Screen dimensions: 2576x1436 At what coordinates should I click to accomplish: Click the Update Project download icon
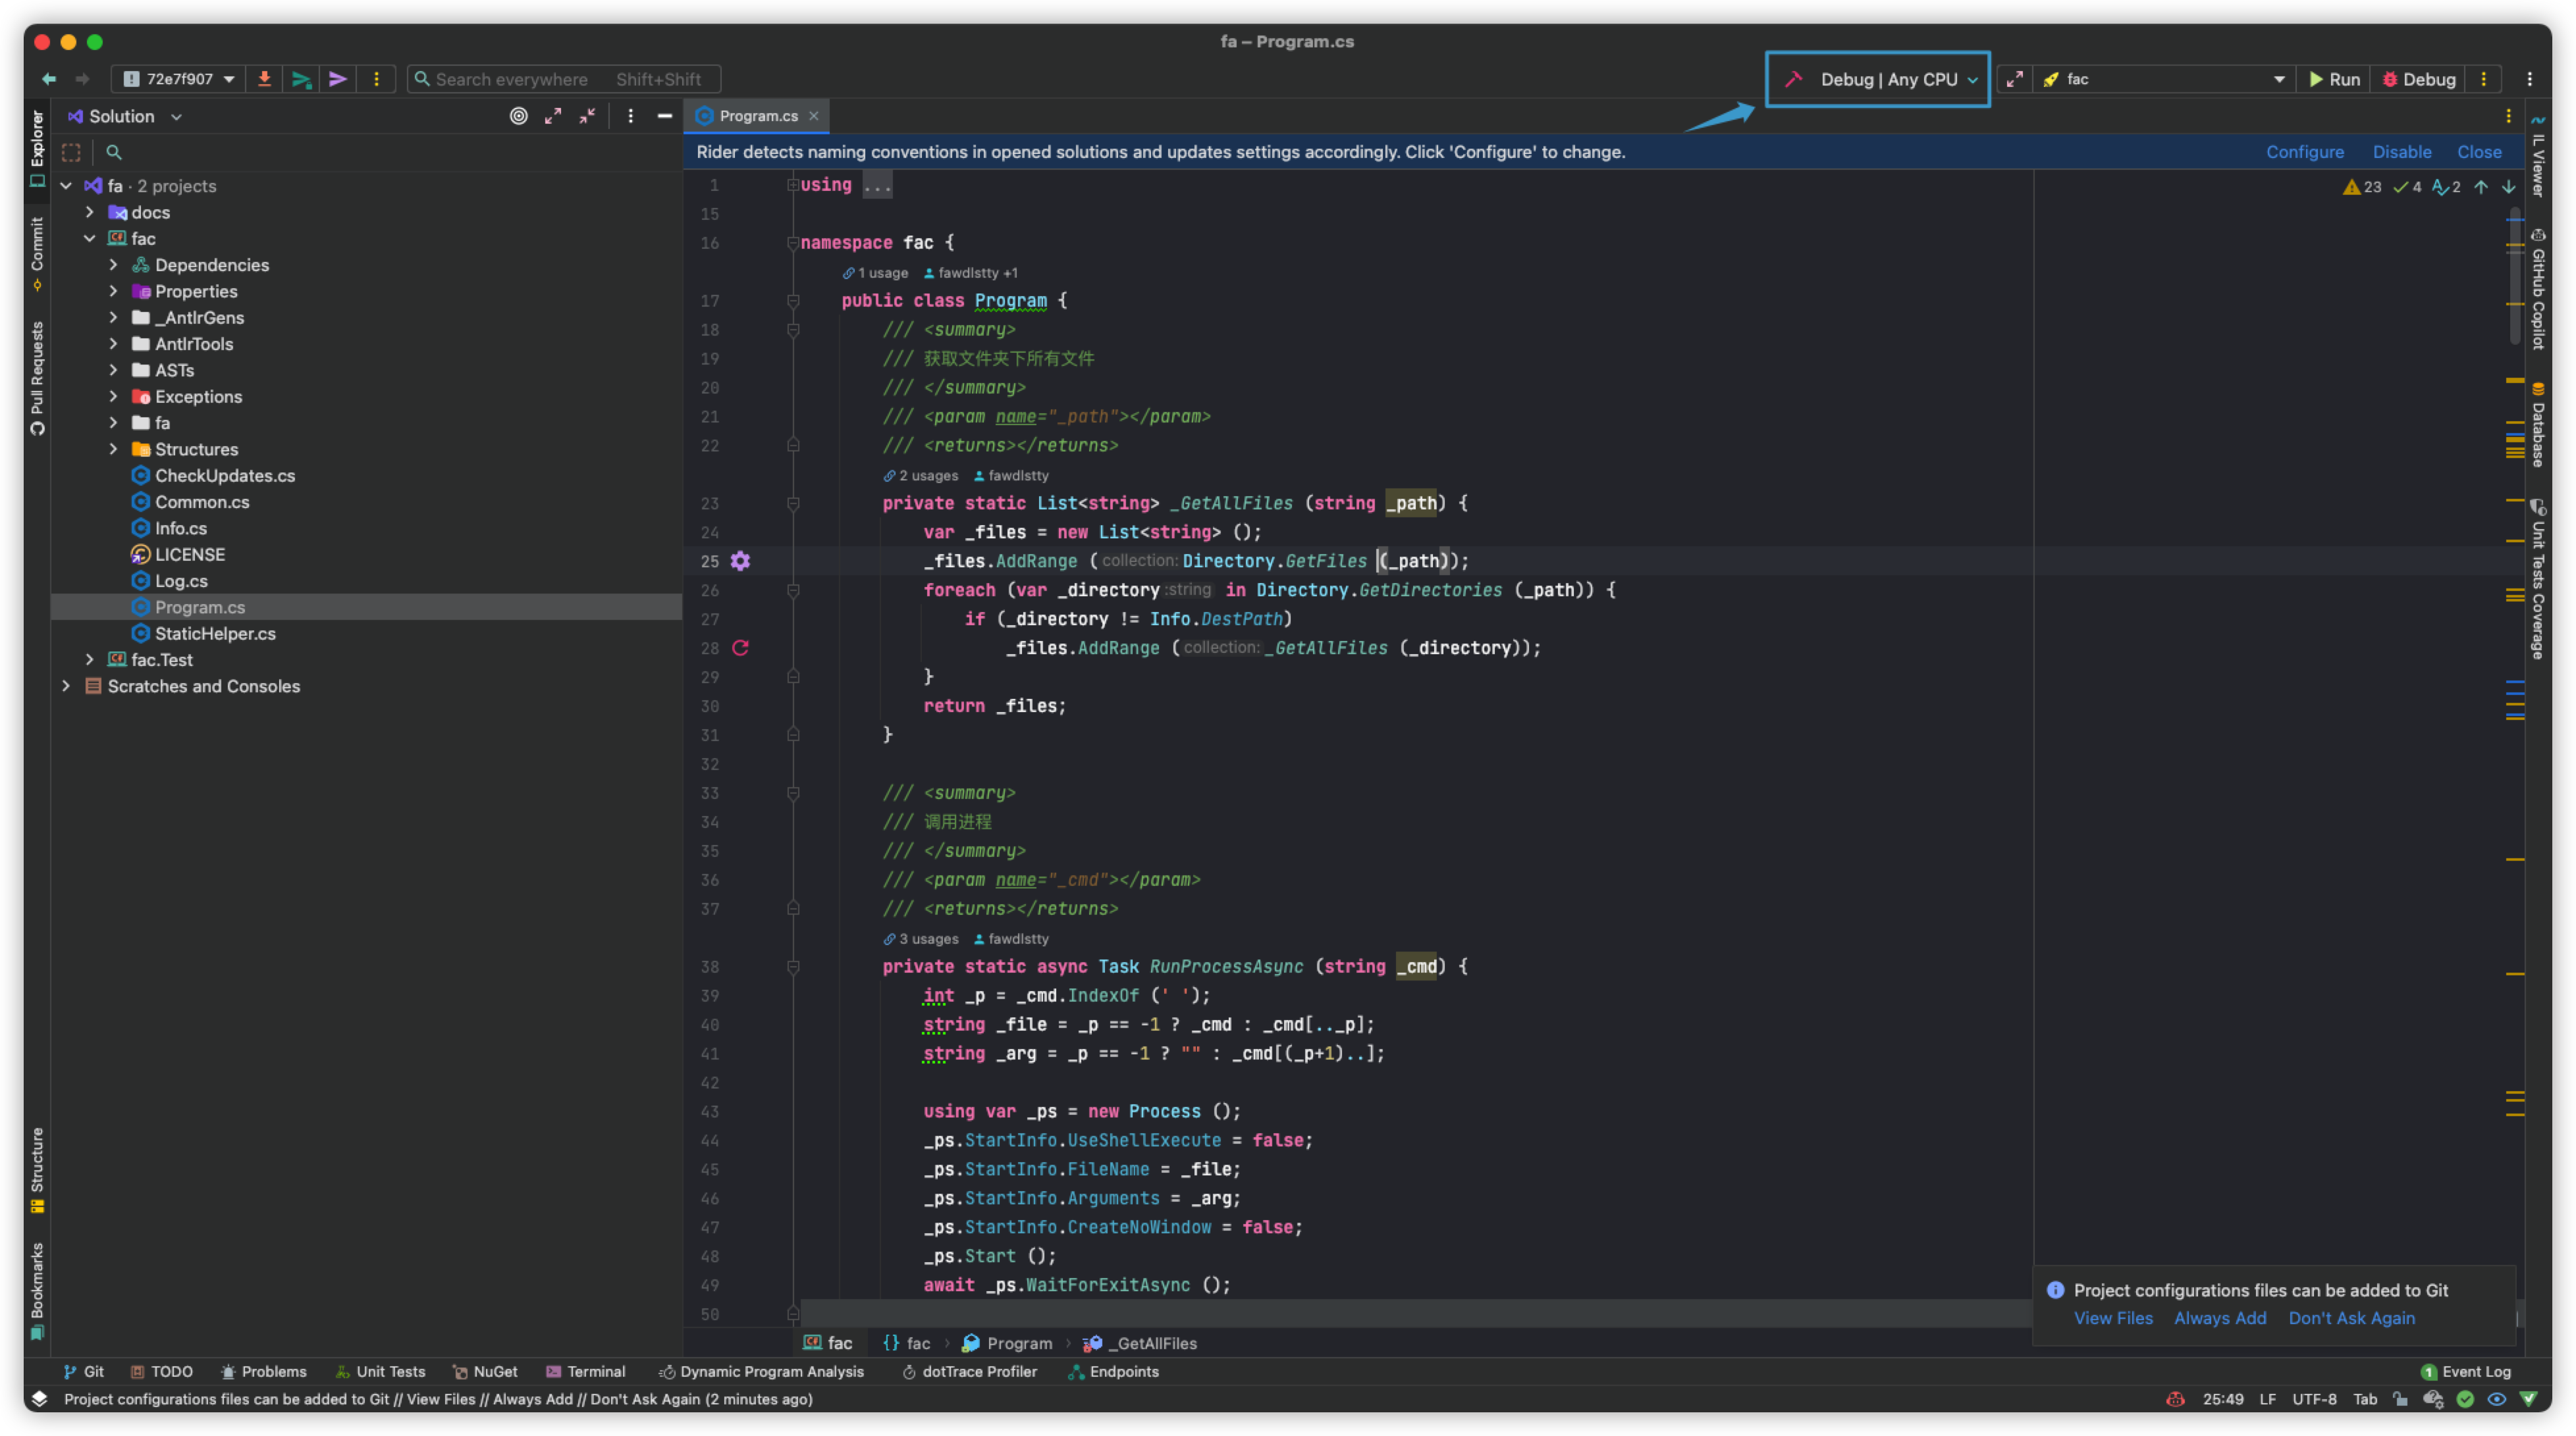pos(264,79)
